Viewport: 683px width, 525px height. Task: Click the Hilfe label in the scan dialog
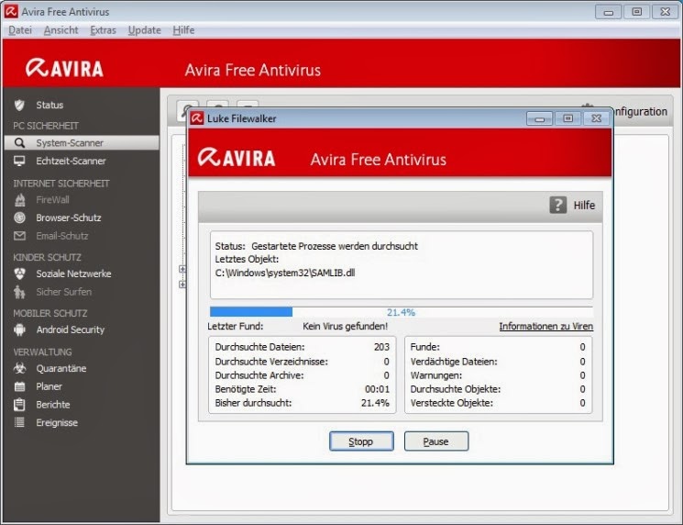tap(584, 205)
